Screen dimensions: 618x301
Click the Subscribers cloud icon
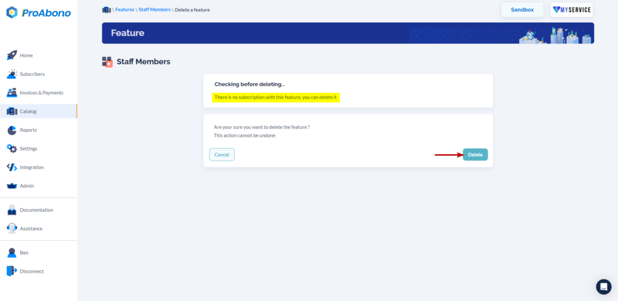click(12, 74)
